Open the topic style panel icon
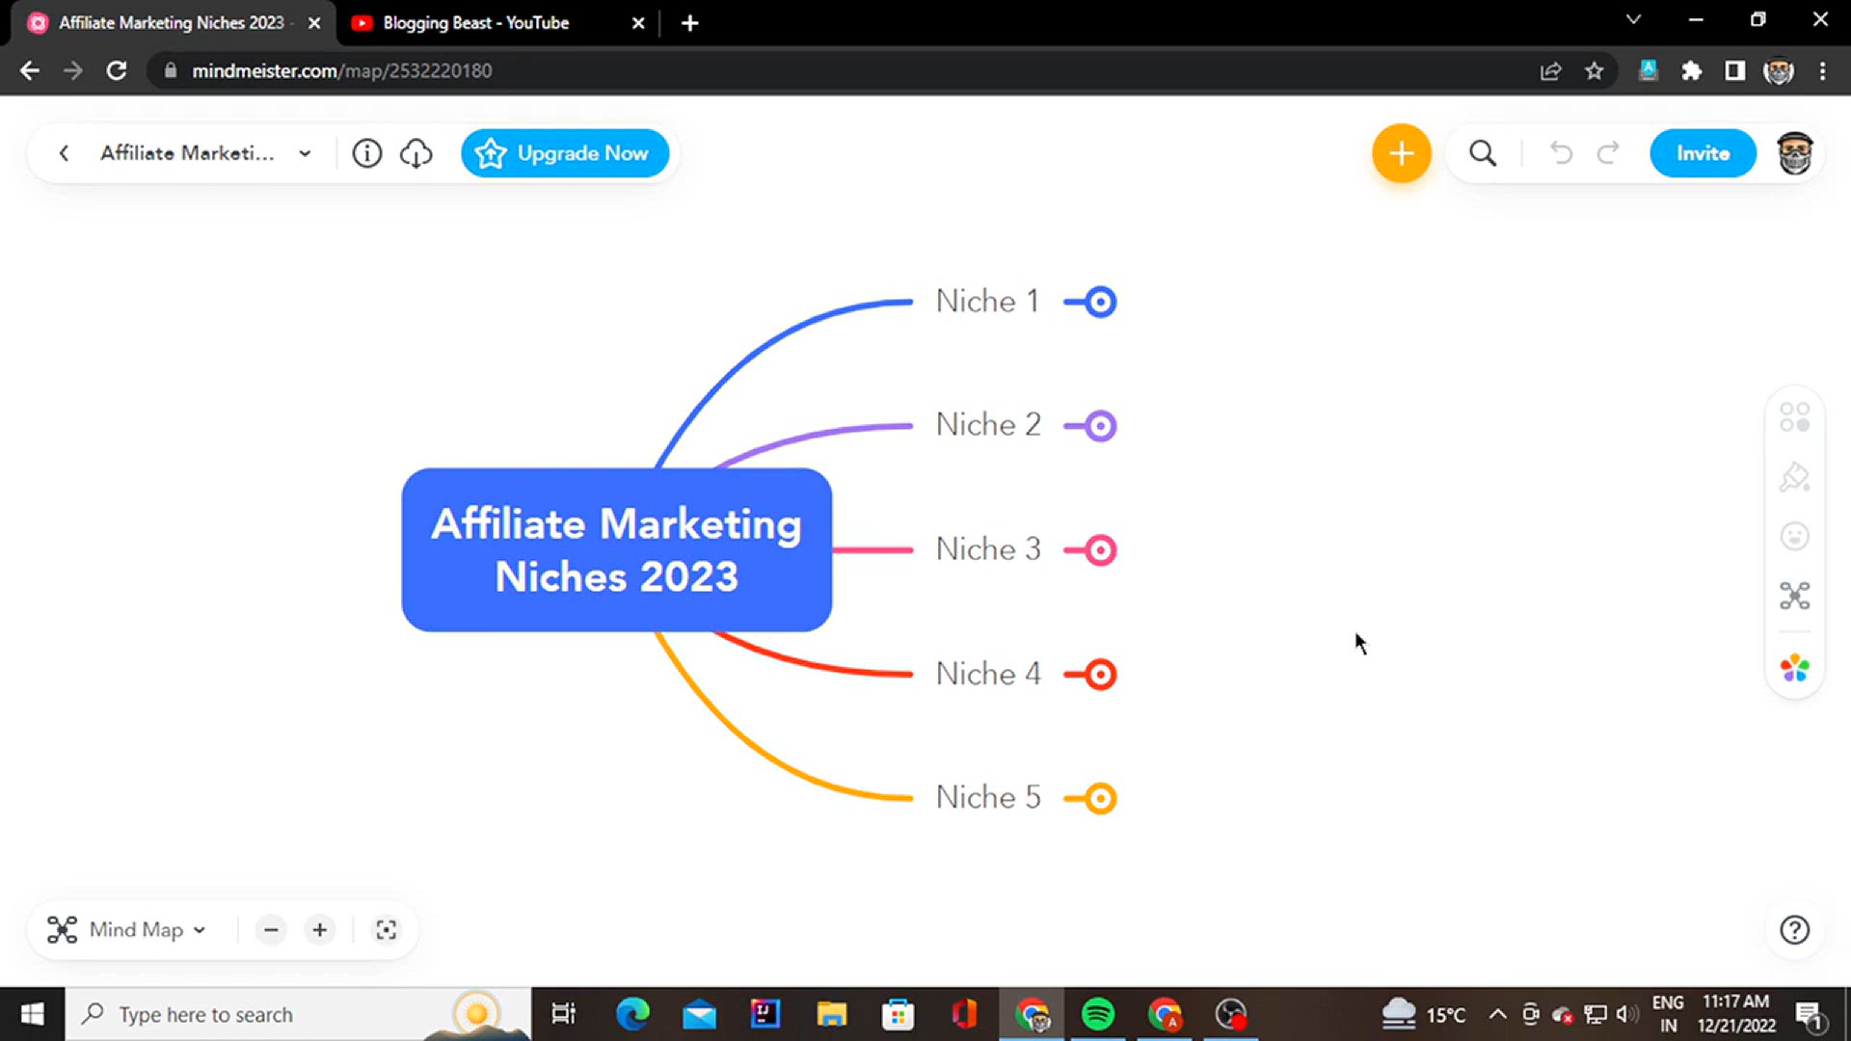This screenshot has height=1041, width=1851. coord(1794,417)
